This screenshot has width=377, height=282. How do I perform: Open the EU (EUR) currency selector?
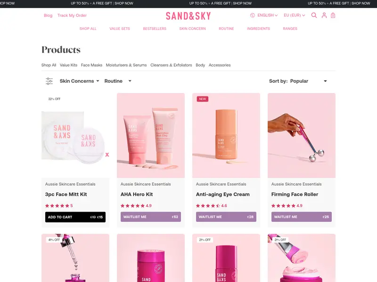(x=294, y=16)
